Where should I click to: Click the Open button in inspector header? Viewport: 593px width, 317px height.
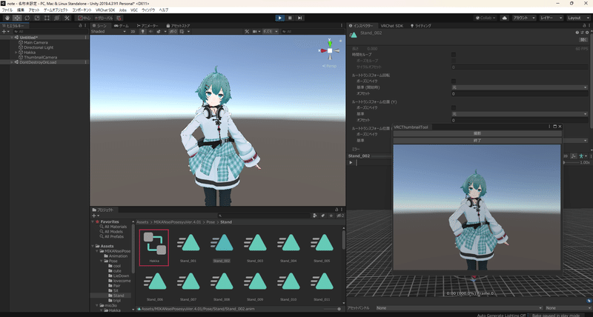pyautogui.click(x=583, y=40)
